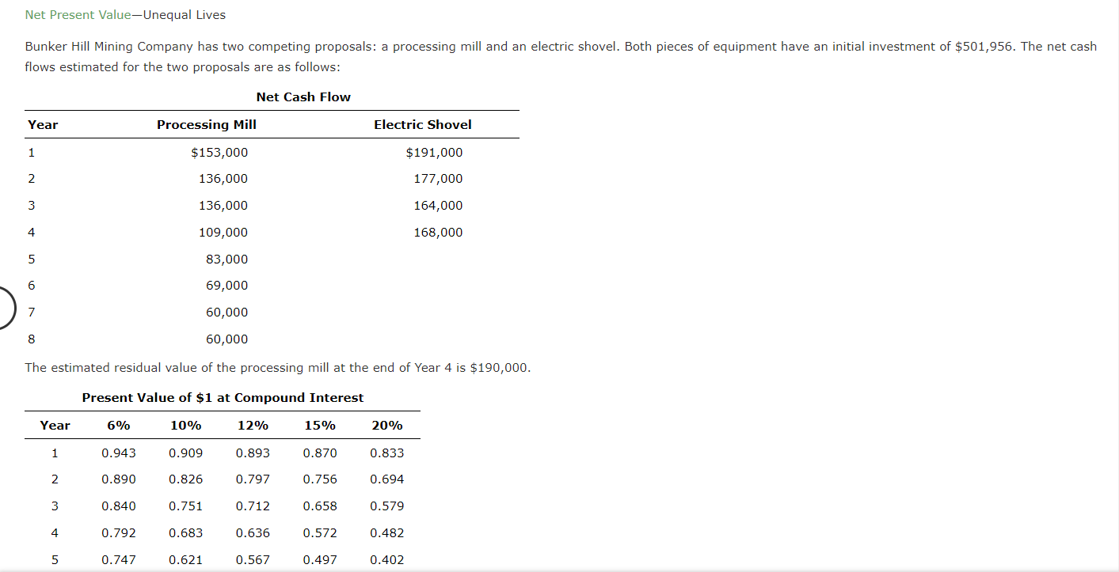Select the 6% column header
The height and width of the screenshot is (572, 1119).
pyautogui.click(x=119, y=426)
